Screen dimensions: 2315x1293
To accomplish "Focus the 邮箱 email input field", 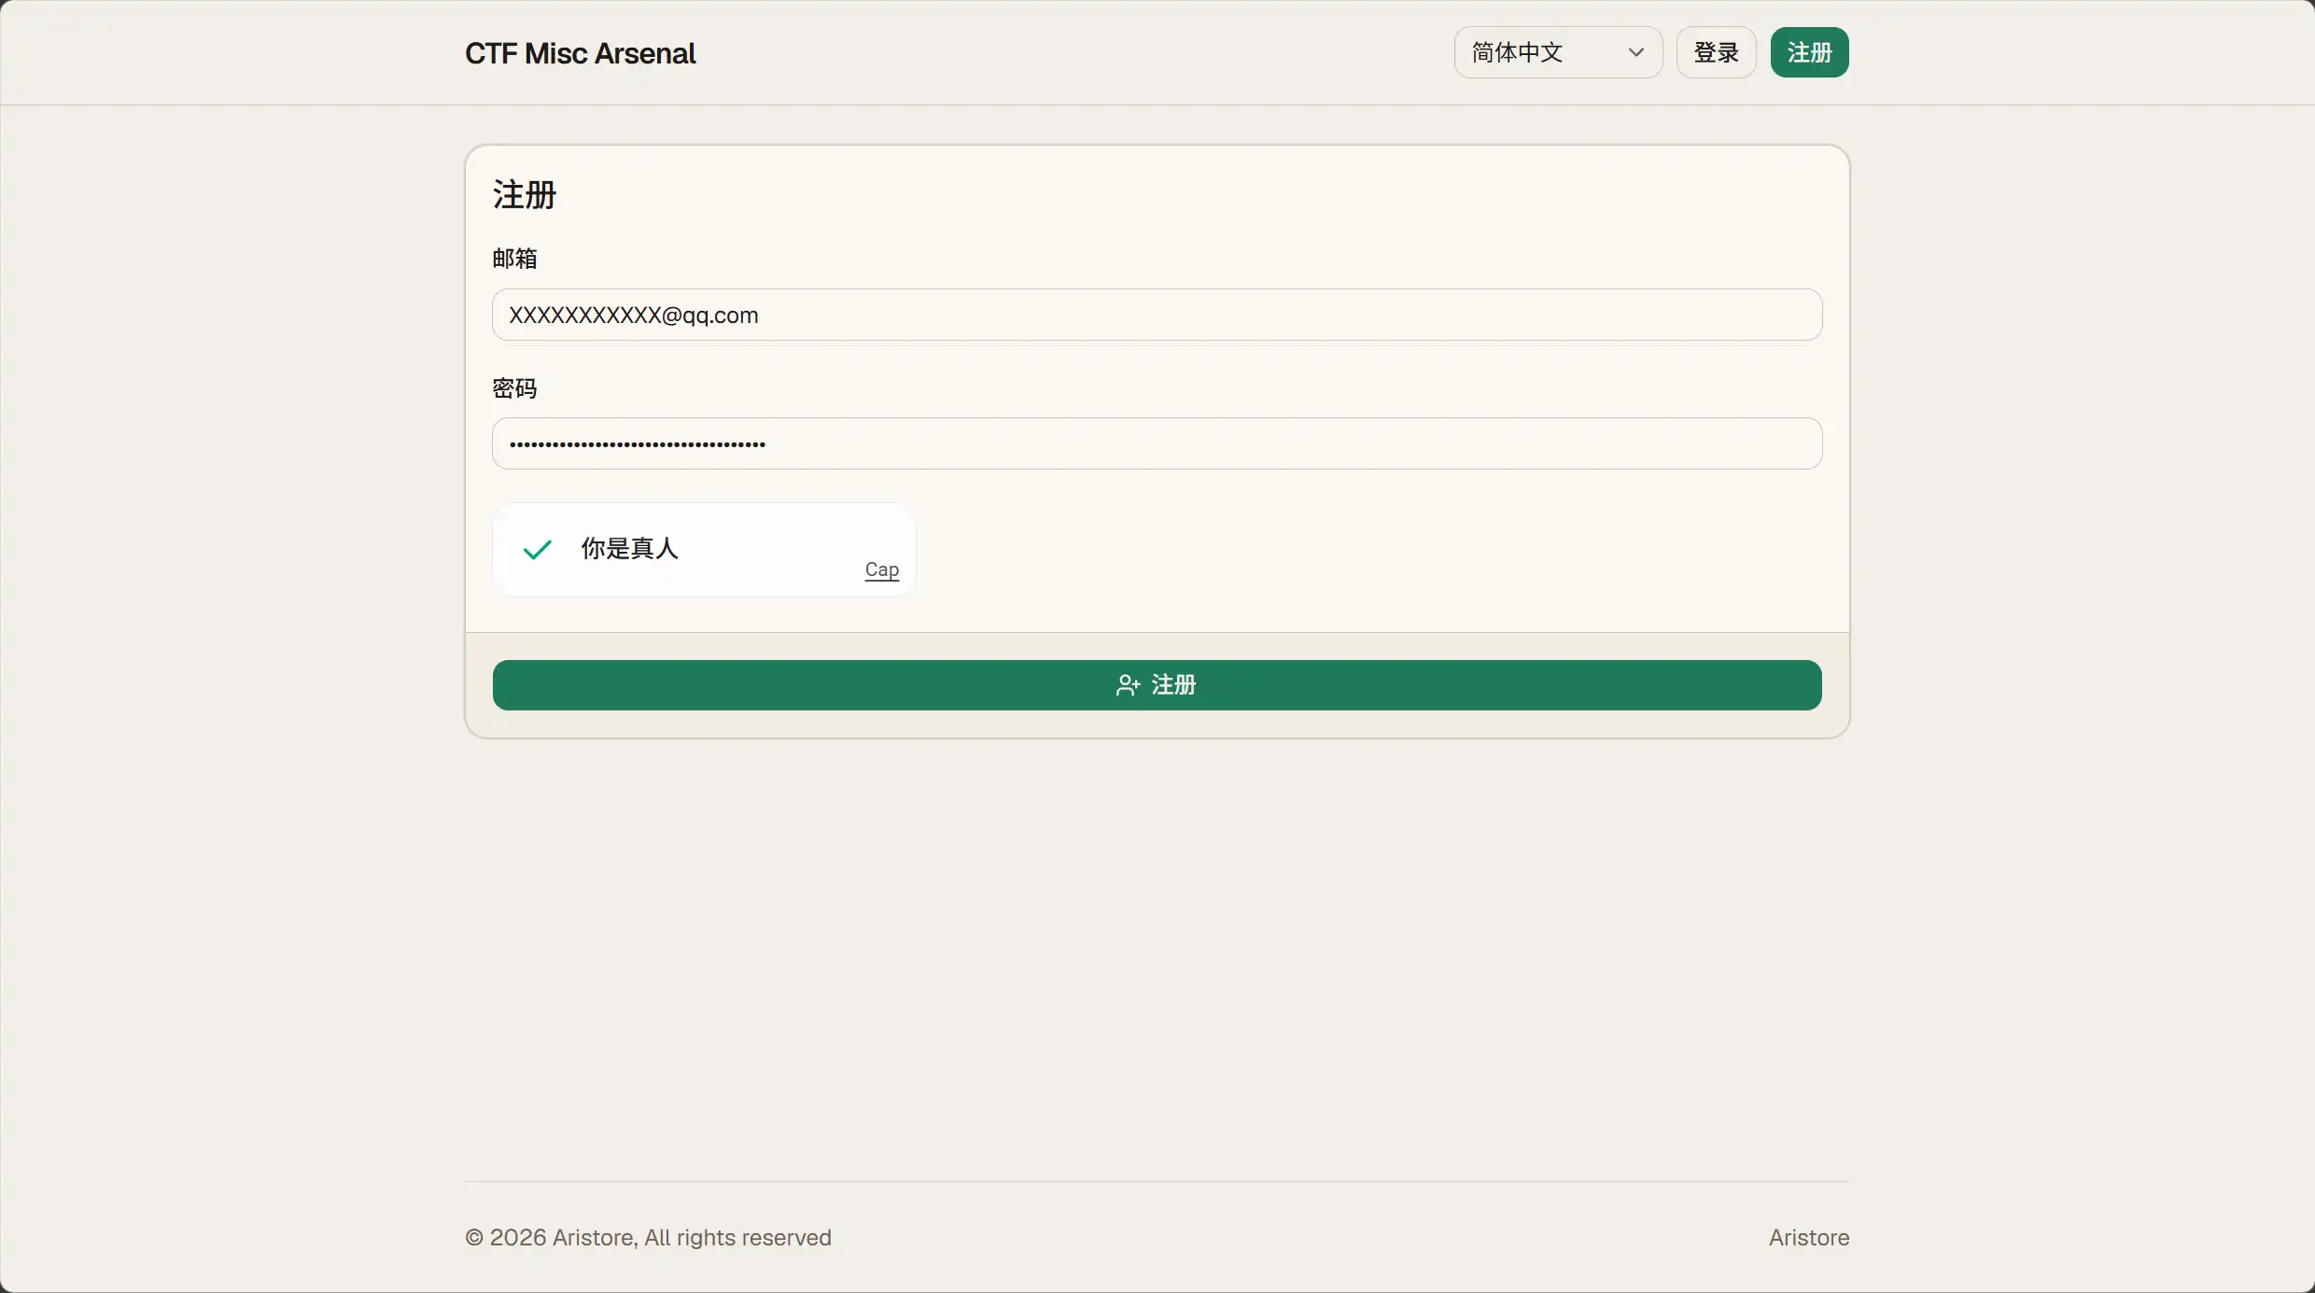I will [1157, 315].
